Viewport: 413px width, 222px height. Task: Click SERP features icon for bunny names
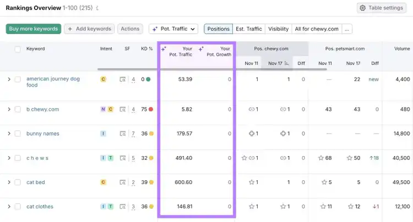[122, 134]
